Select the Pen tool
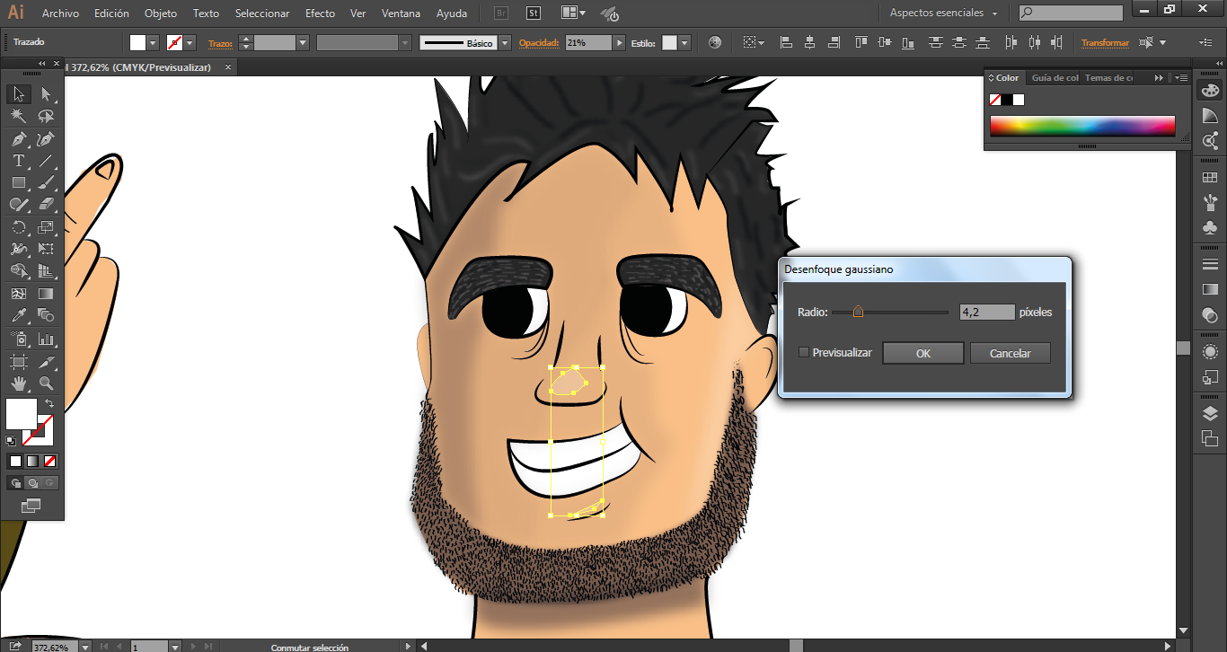The image size is (1227, 652). click(18, 139)
